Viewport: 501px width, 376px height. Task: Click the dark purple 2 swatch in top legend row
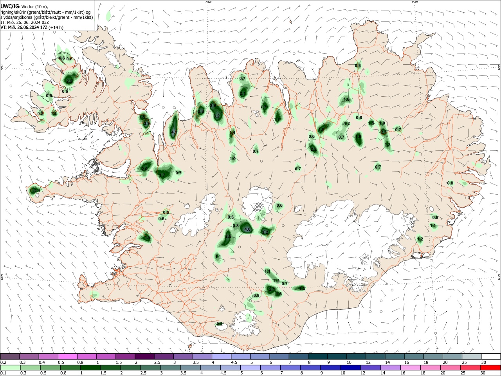144,356
